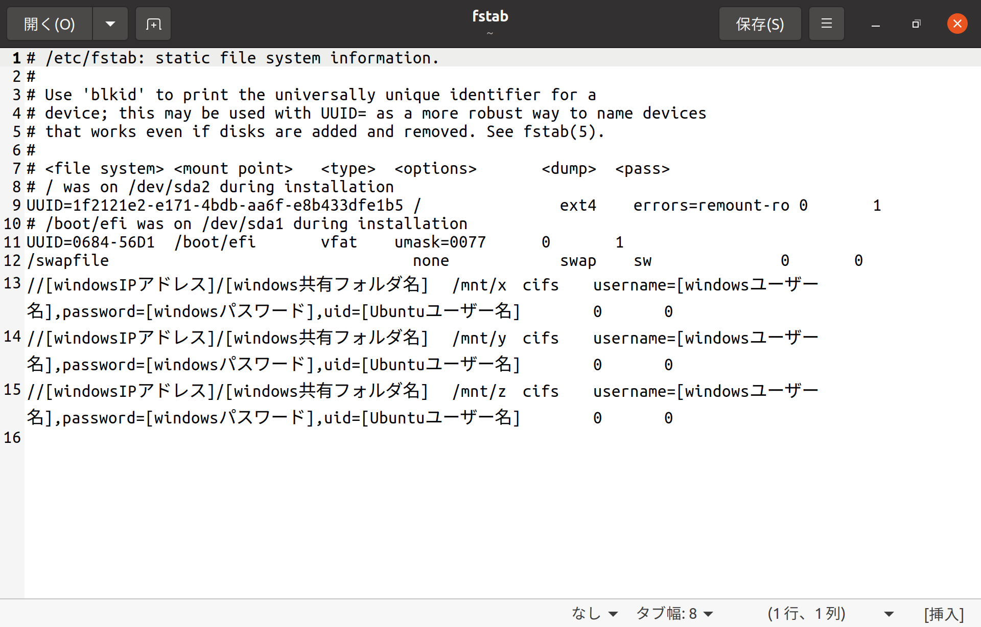Screen dimensions: 981x627
Task: Click line number 7 in gutter
Action: [16, 169]
